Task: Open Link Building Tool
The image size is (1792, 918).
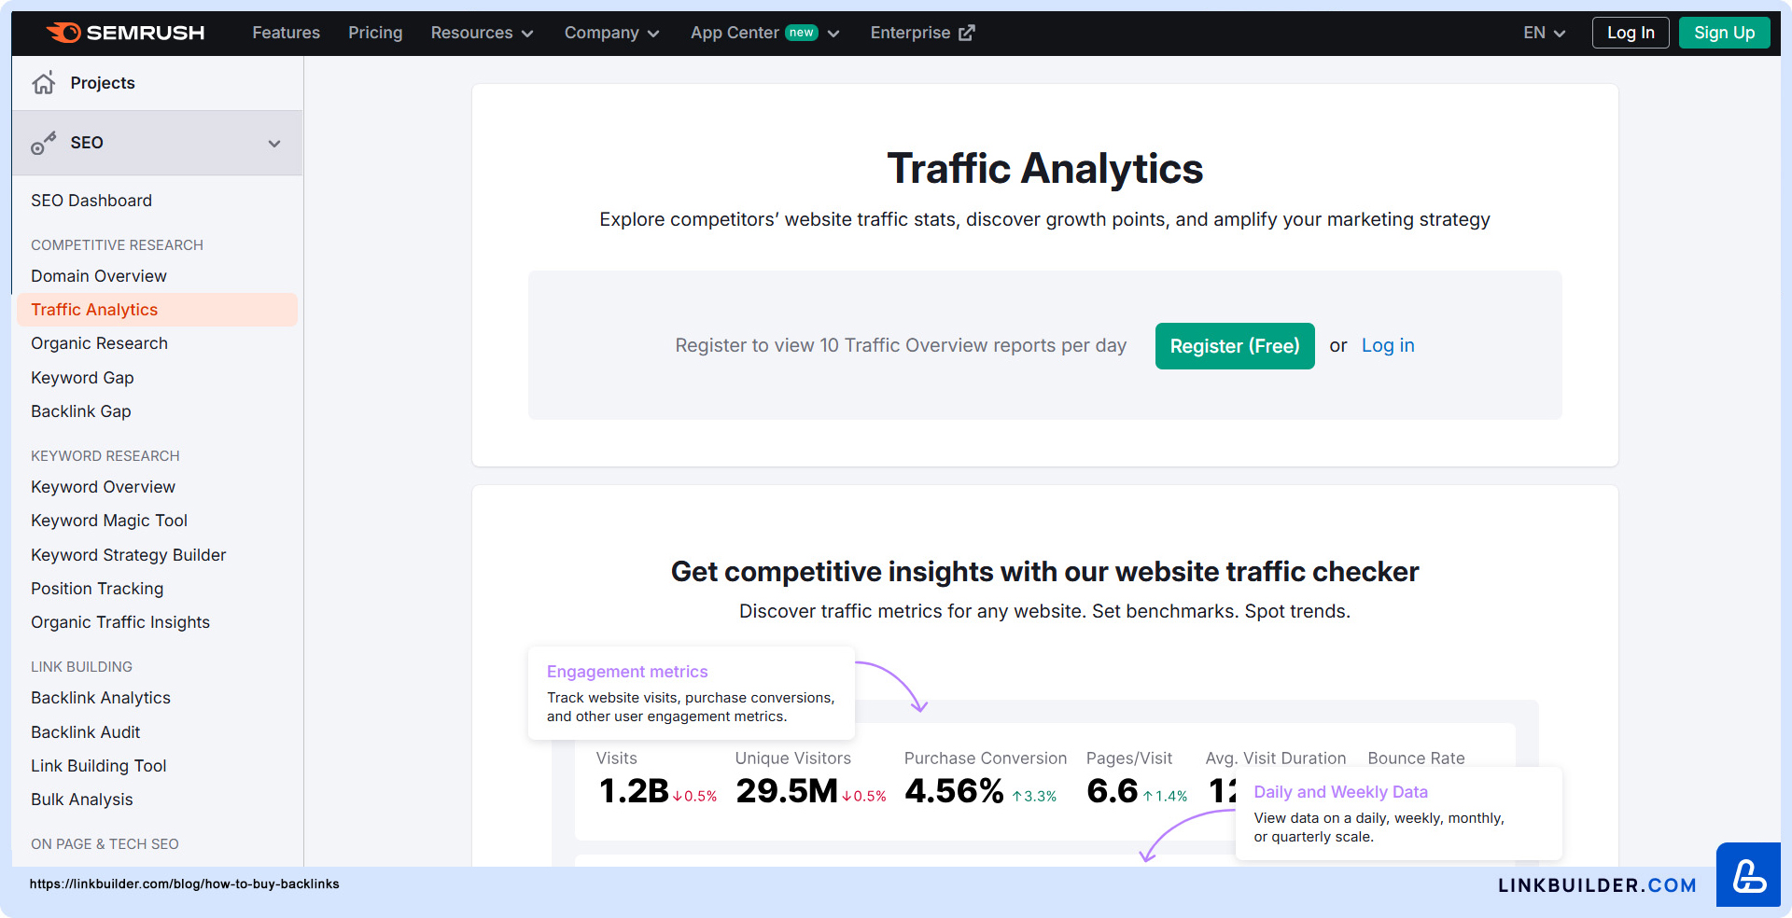Action: (99, 766)
